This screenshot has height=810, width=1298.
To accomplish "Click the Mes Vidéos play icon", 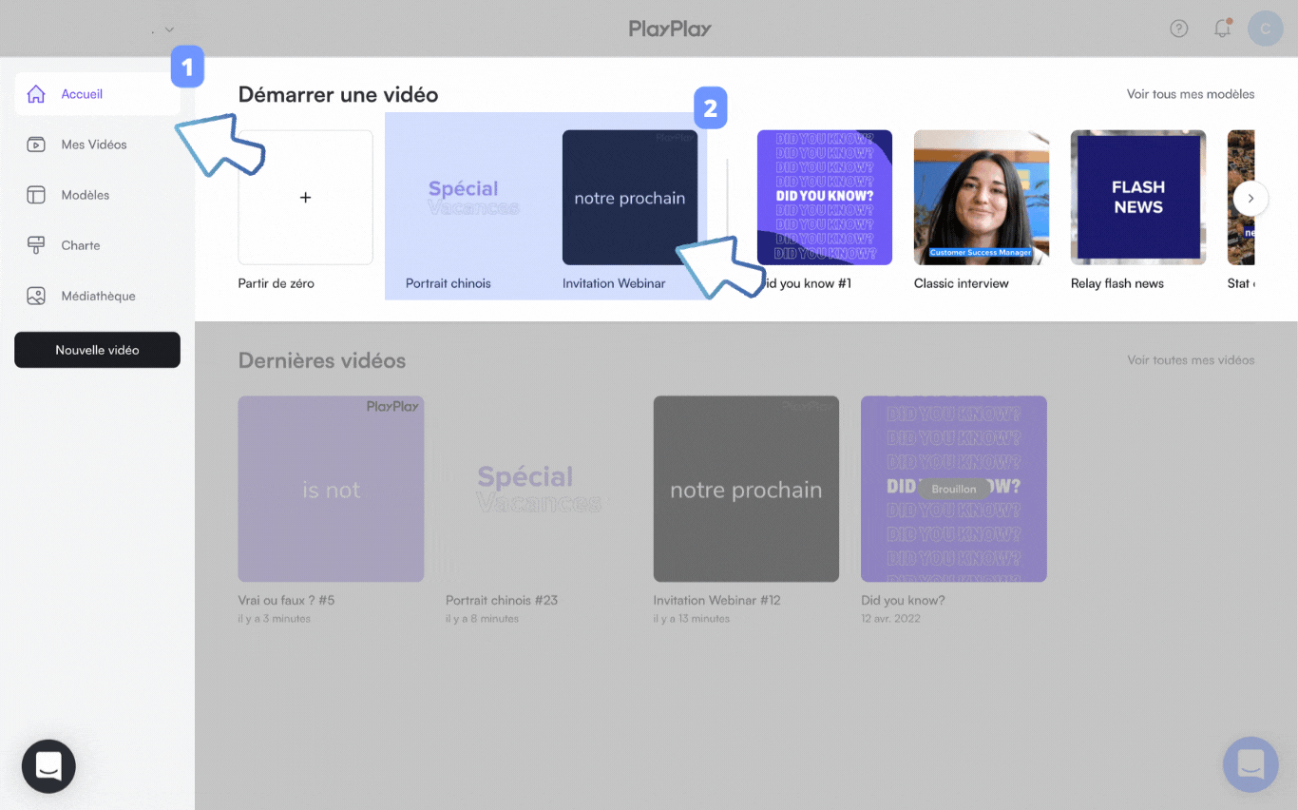I will 36,145.
